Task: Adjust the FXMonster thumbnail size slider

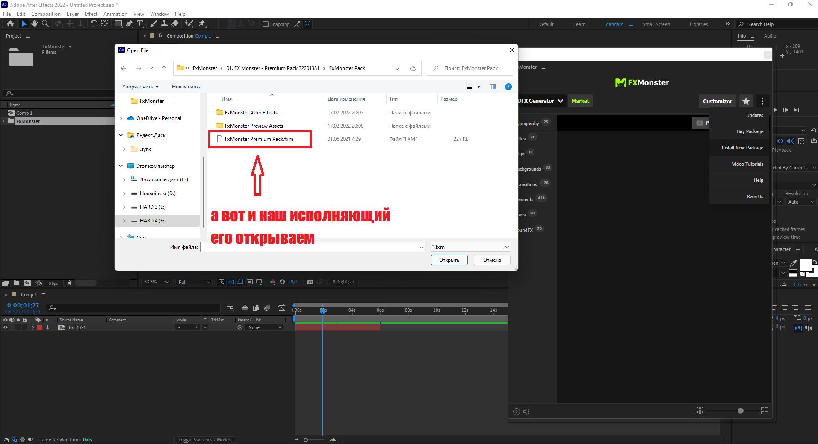Action: (740, 411)
